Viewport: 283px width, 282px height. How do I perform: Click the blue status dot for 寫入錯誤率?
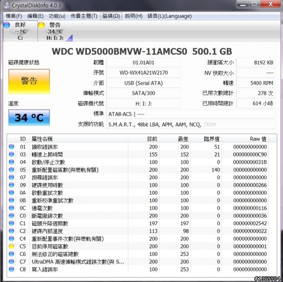point(11,269)
